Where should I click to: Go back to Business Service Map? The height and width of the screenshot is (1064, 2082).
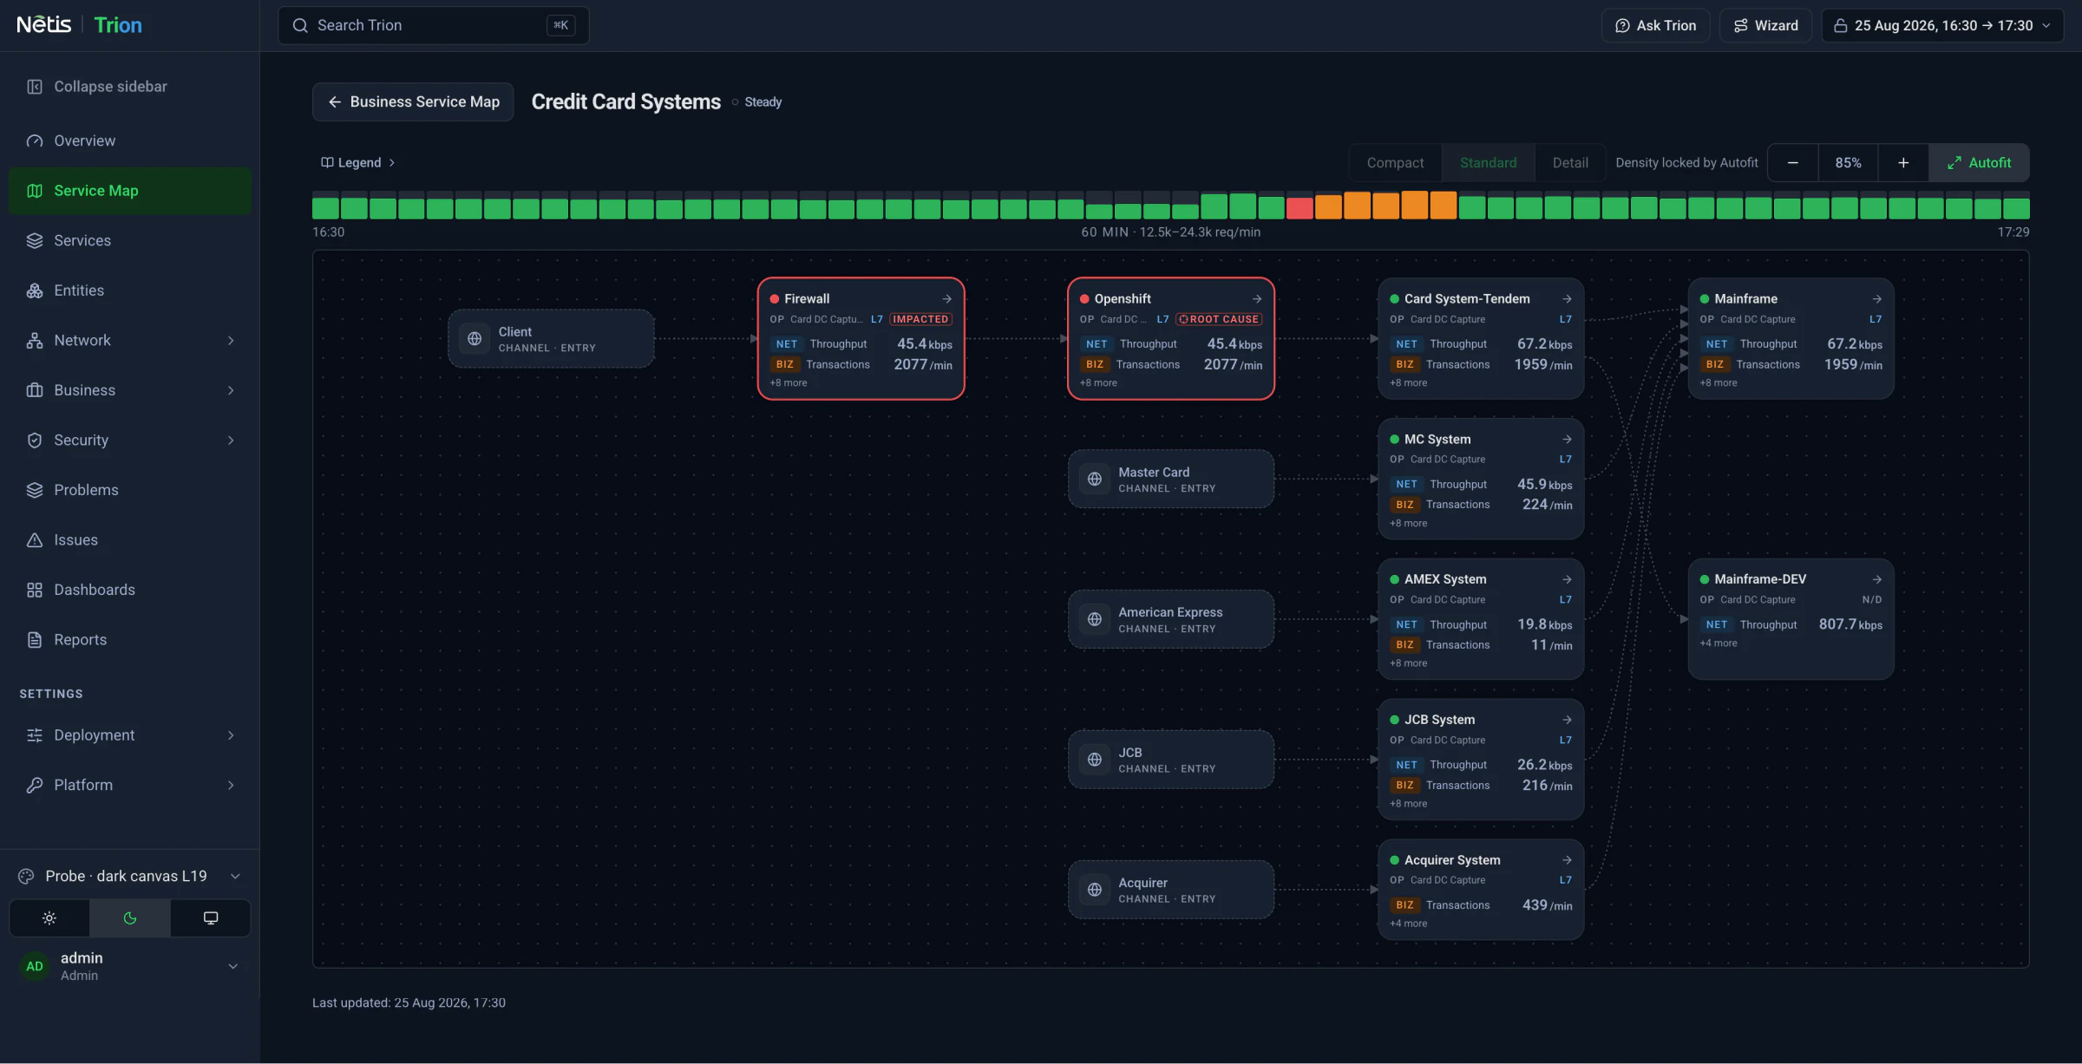click(413, 102)
